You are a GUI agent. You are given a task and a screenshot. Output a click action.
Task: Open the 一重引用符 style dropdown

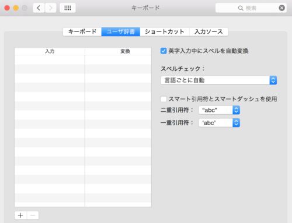219,123
